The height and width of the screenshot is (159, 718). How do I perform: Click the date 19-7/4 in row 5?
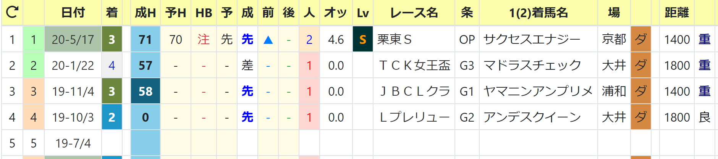tap(73, 143)
